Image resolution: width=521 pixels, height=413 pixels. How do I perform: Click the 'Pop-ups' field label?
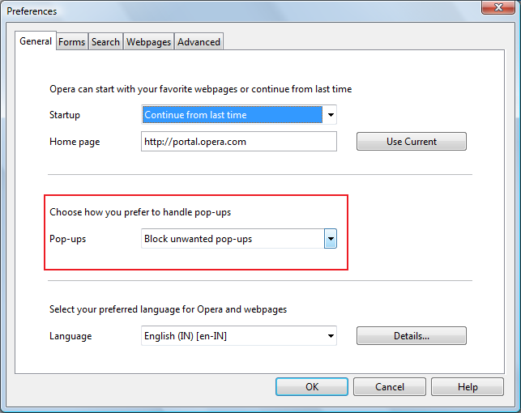(68, 239)
